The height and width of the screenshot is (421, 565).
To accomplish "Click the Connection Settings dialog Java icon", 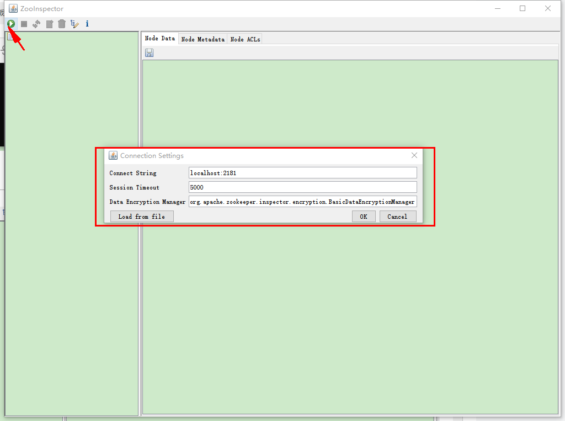I will [x=113, y=155].
